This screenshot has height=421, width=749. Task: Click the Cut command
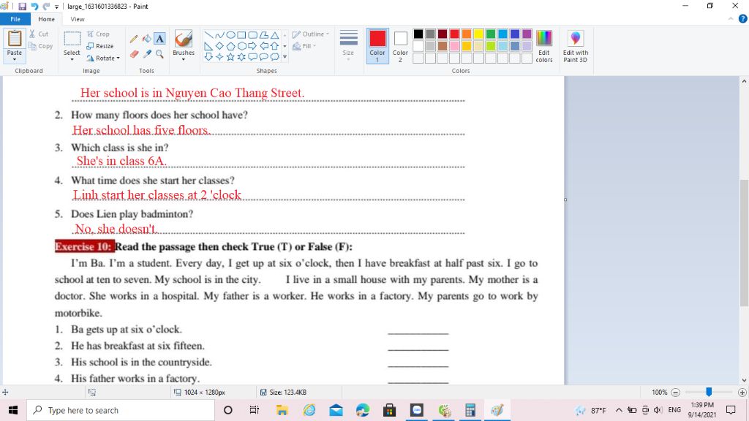39,34
